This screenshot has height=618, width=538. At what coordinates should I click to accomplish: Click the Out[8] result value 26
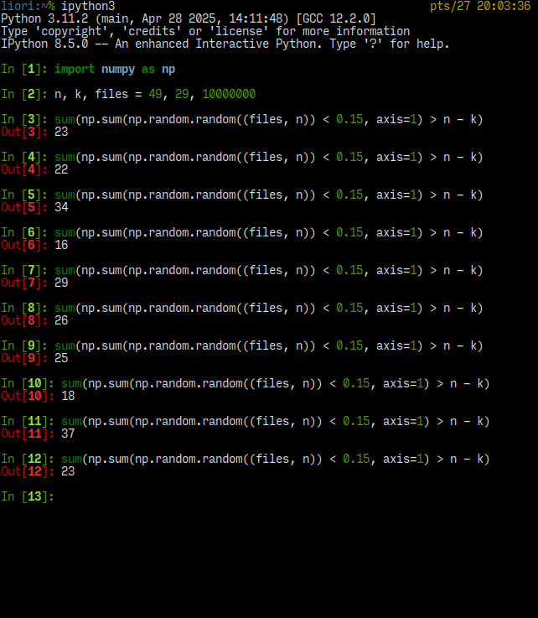coord(60,320)
